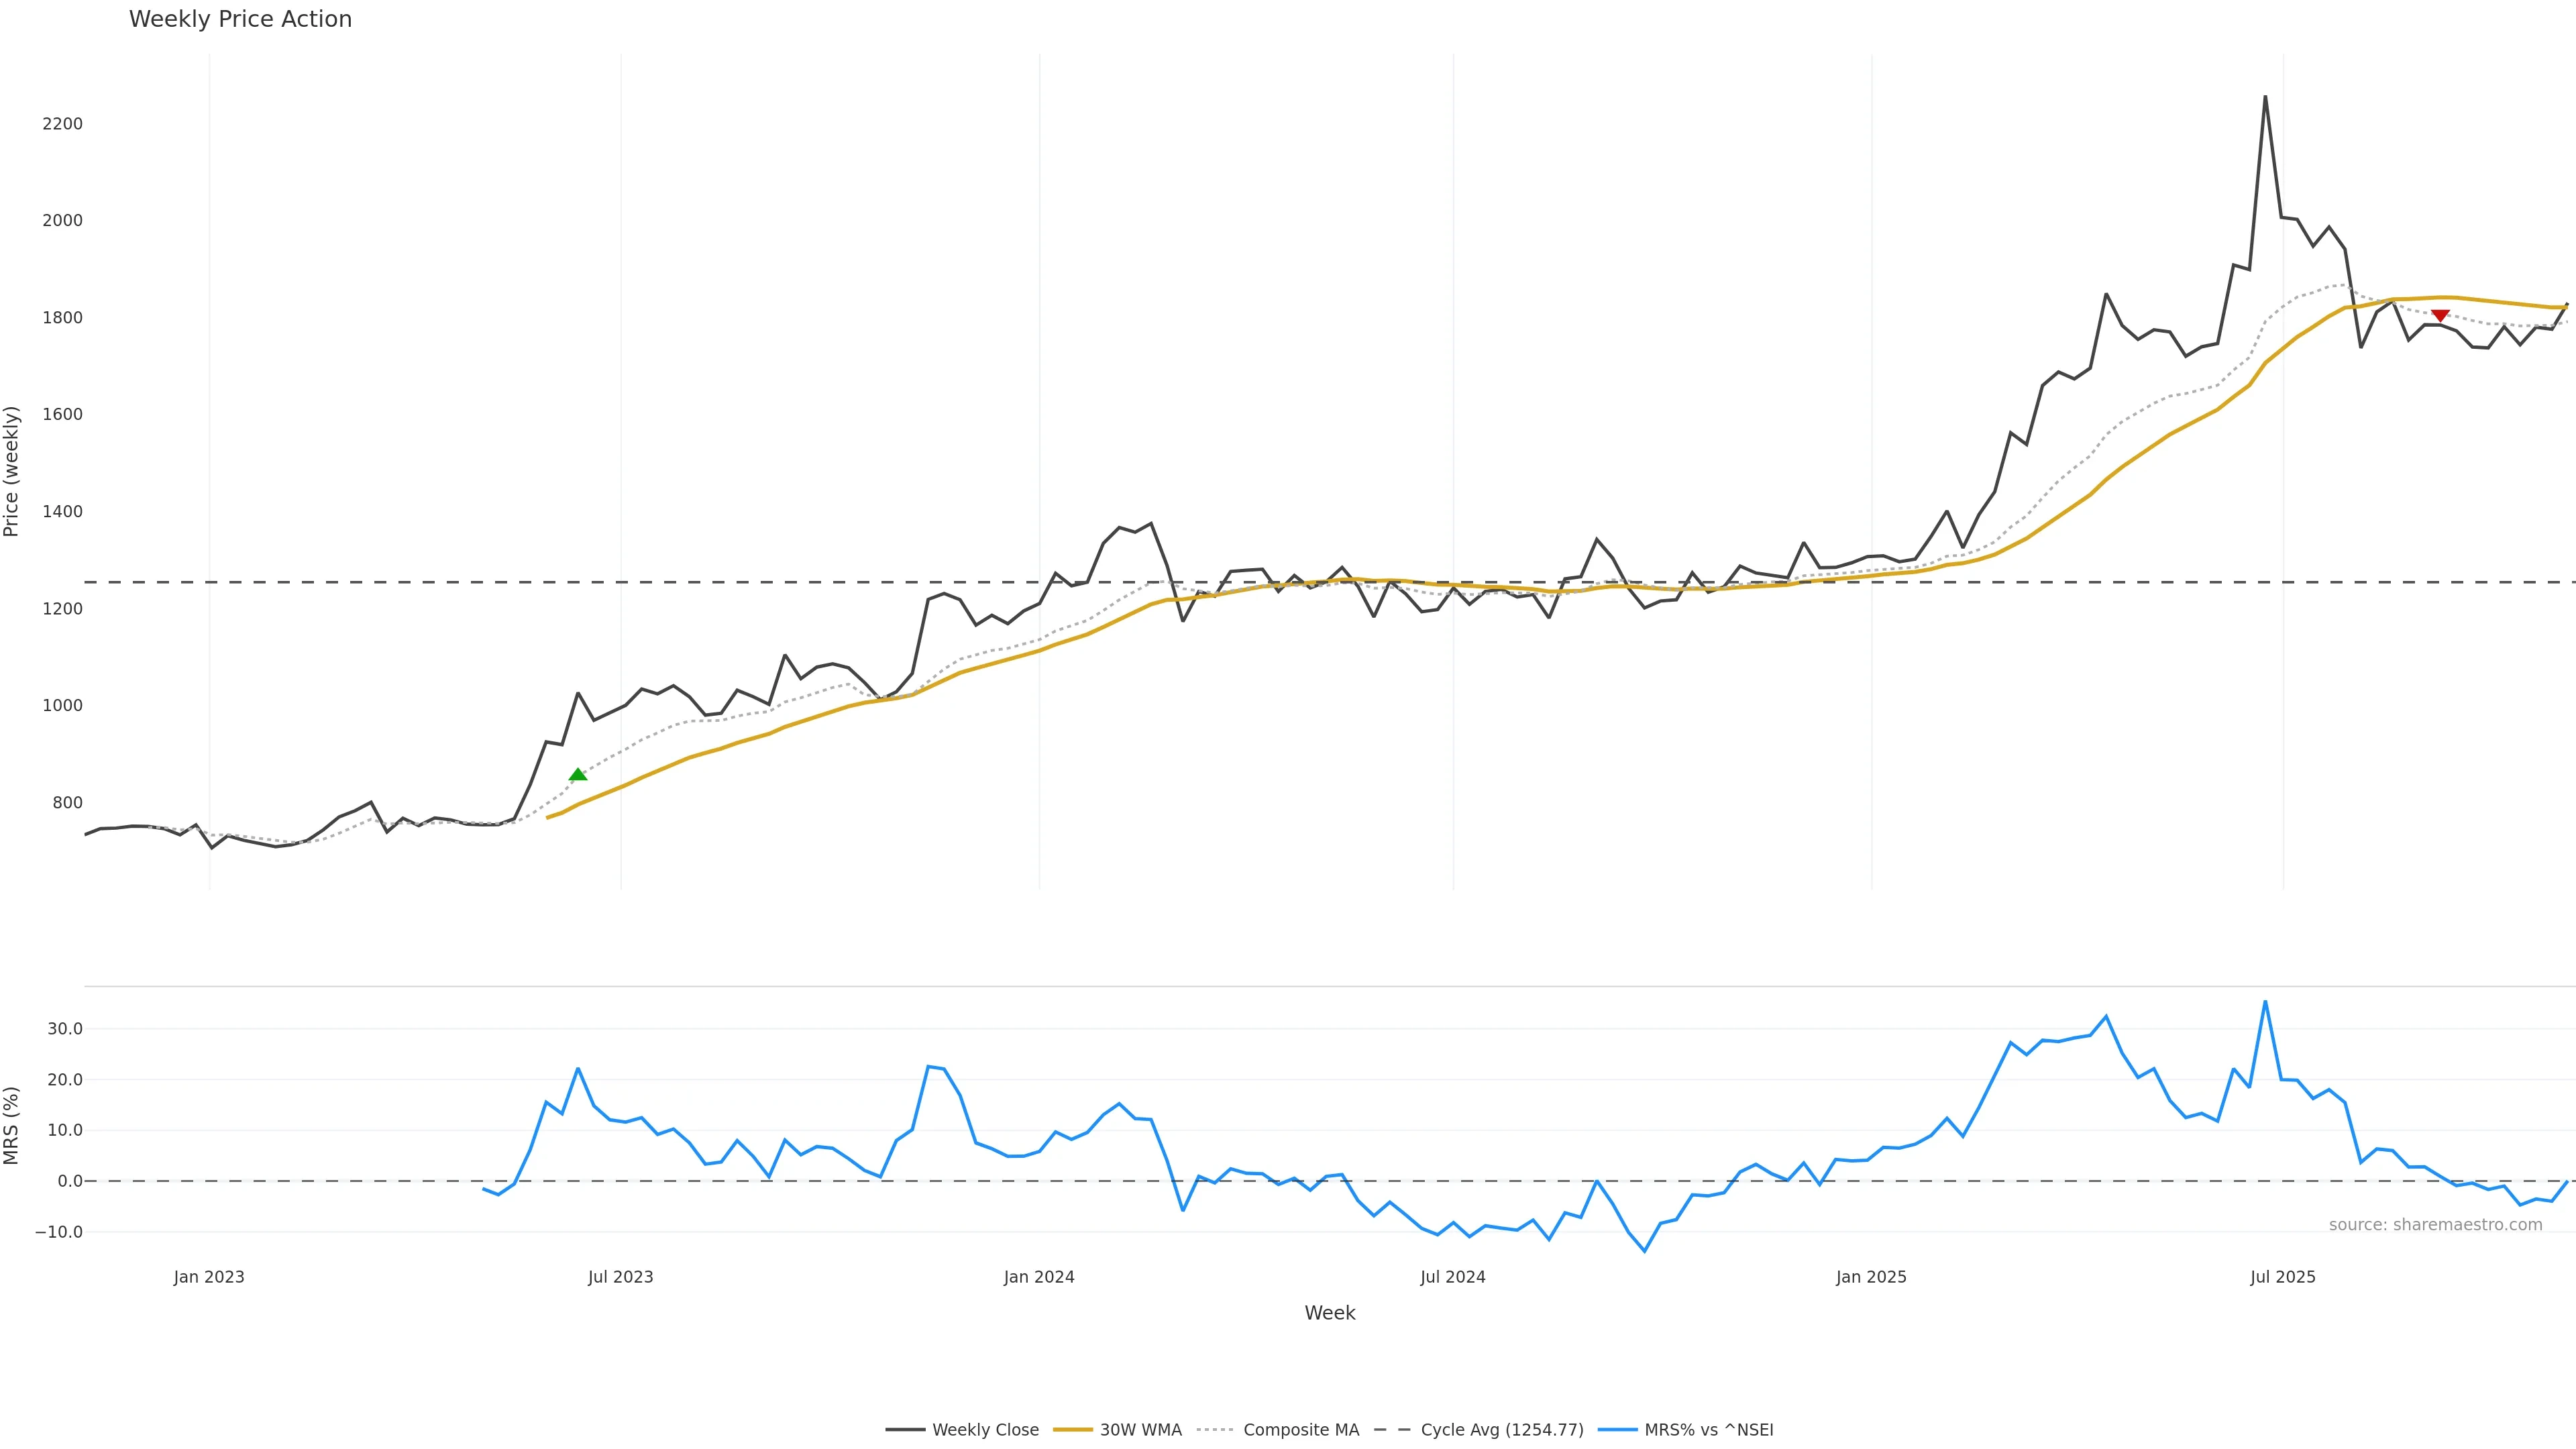2576x1449 pixels.
Task: Select the Jul 2024 x-axis tick label
Action: pyautogui.click(x=1452, y=1277)
